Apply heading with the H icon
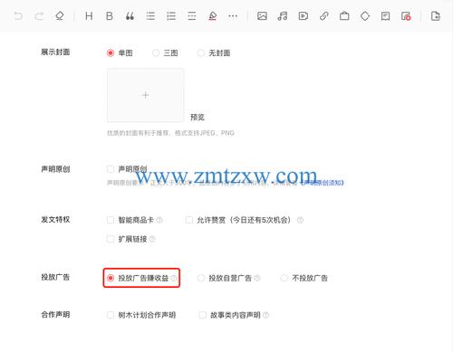Image resolution: width=453 pixels, height=352 pixels. click(x=89, y=15)
